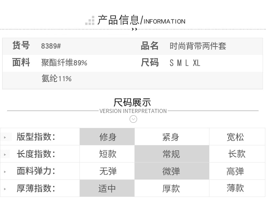
Task: Click the arrow icon beside 厚薄指数
Action: coord(5,189)
